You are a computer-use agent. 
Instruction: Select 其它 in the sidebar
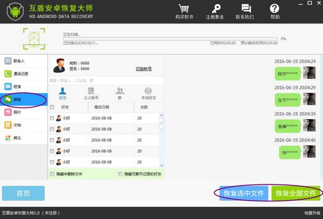[x=23, y=138]
